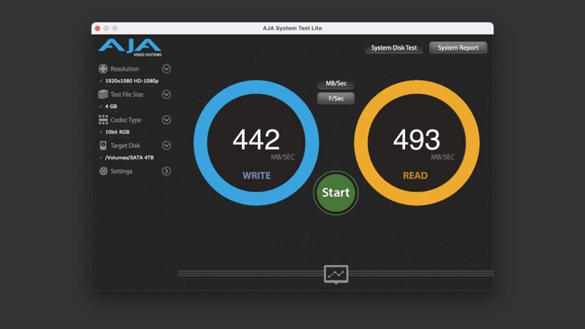585x329 pixels.
Task: Click the Codec Type label
Action: [x=125, y=120]
